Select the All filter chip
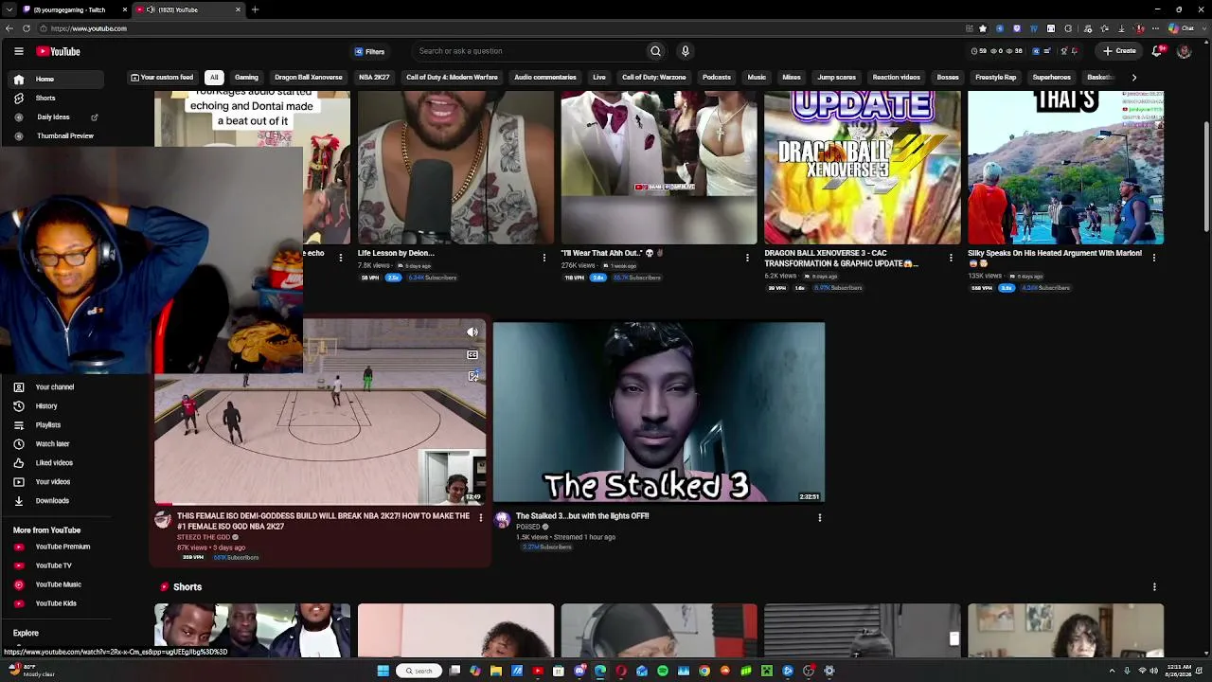The height and width of the screenshot is (682, 1212). pos(214,78)
